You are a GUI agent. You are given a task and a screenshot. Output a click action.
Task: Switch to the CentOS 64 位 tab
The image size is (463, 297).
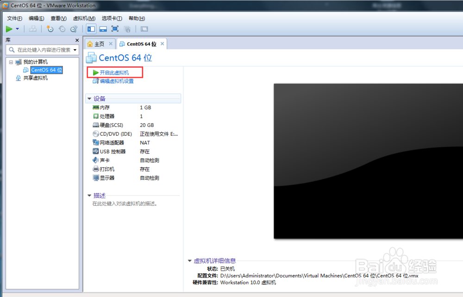pyautogui.click(x=141, y=44)
